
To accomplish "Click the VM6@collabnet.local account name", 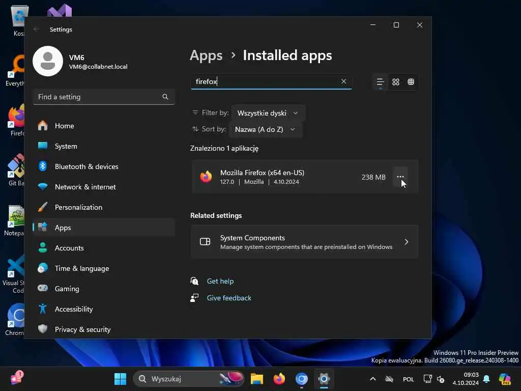I will (x=98, y=67).
